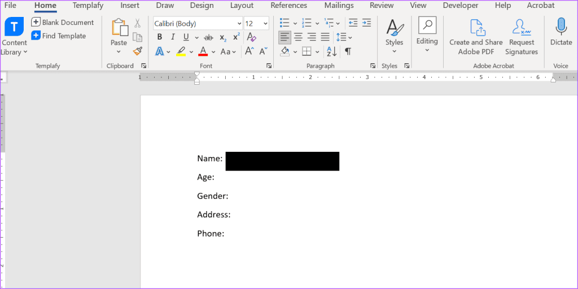
Task: Sort text alphabetically
Action: (x=332, y=51)
